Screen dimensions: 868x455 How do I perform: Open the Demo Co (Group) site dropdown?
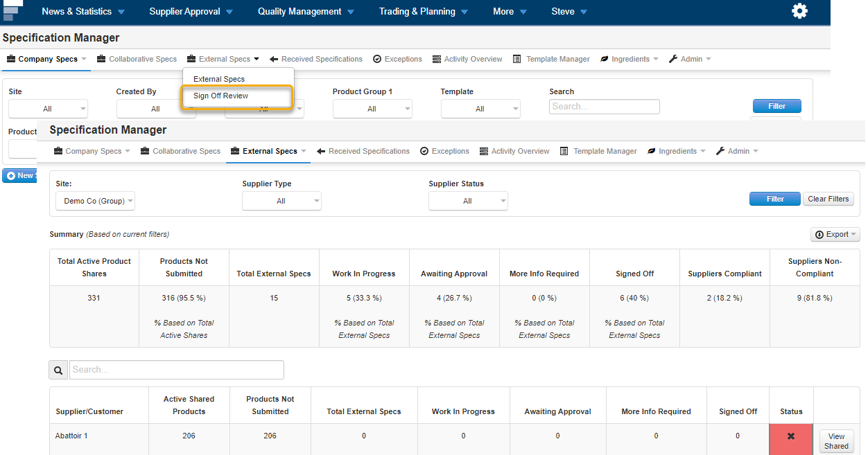[x=95, y=201]
